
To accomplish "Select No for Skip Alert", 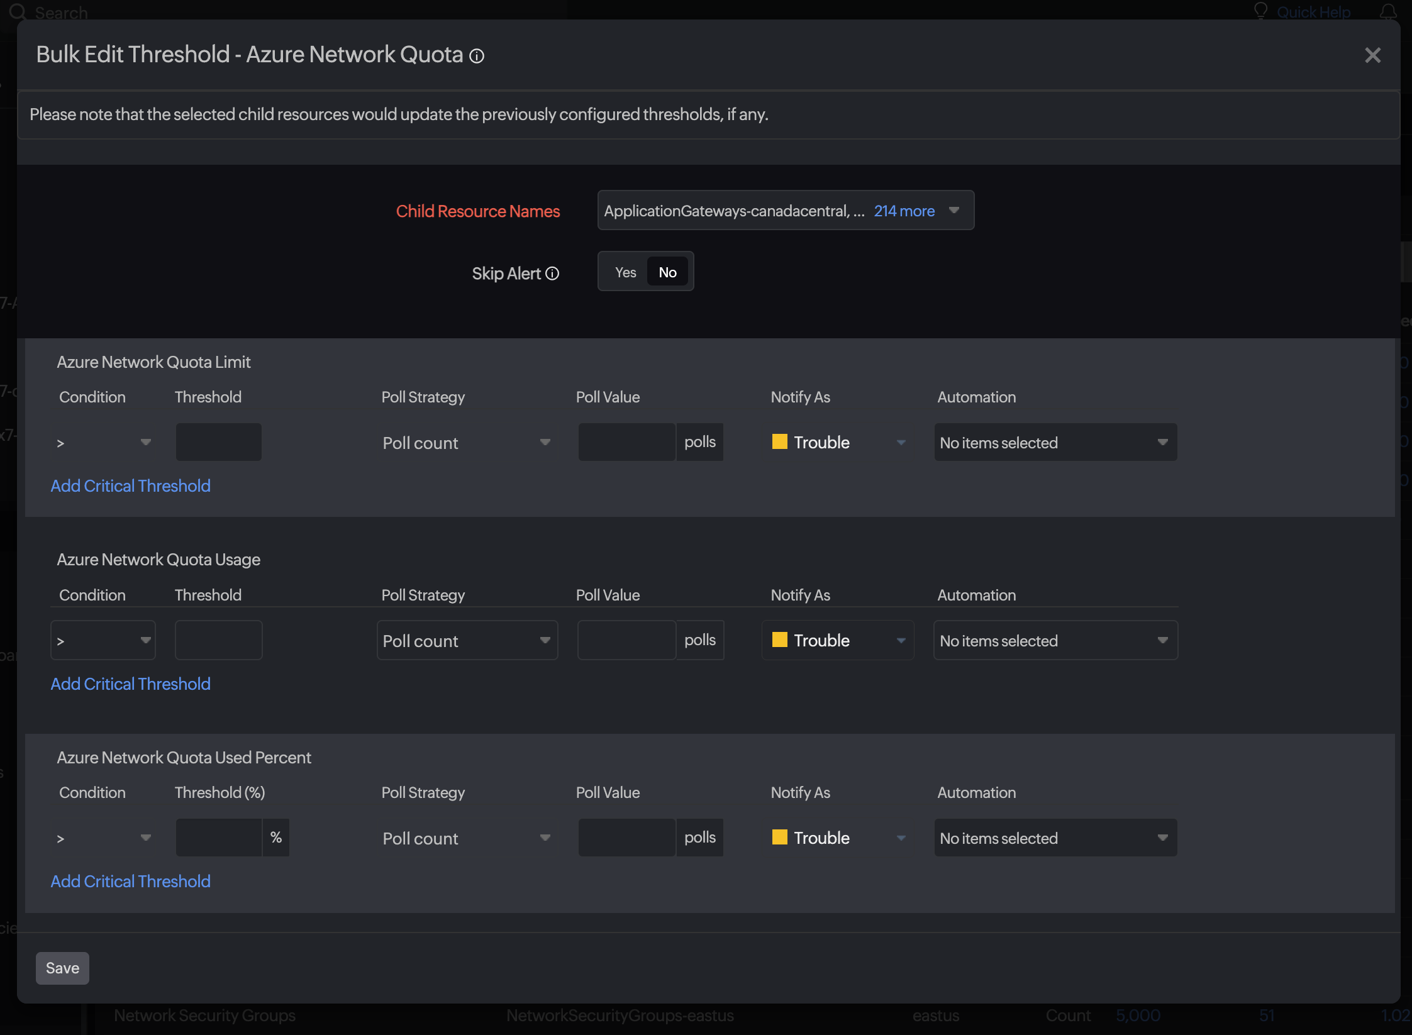I will [x=667, y=272].
